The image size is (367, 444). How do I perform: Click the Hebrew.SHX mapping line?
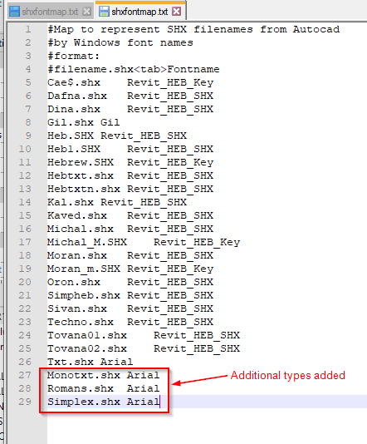click(x=130, y=162)
